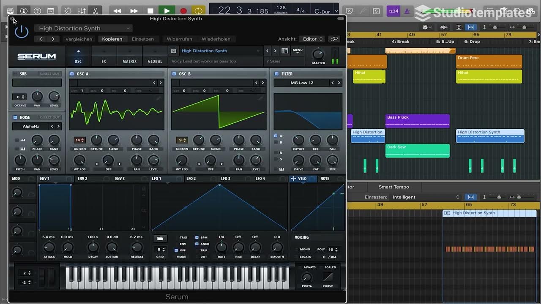Toggle the purple 1234 count-in button
The image size is (541, 304).
(393, 11)
